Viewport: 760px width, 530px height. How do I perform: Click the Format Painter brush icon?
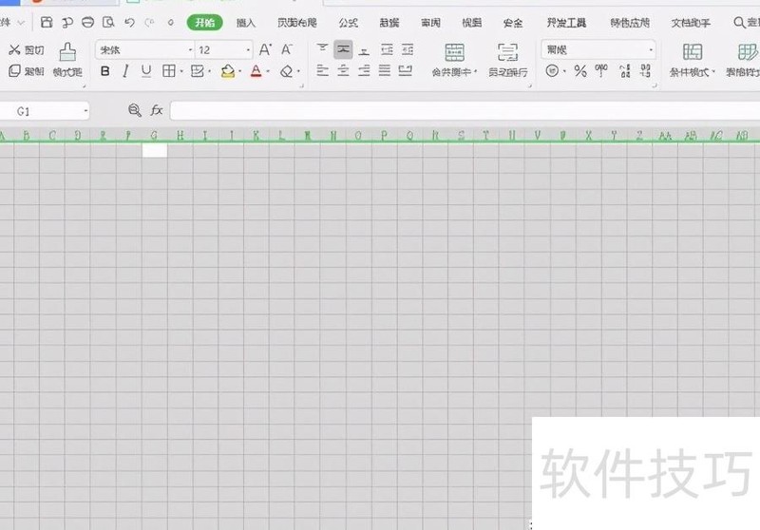[x=67, y=52]
